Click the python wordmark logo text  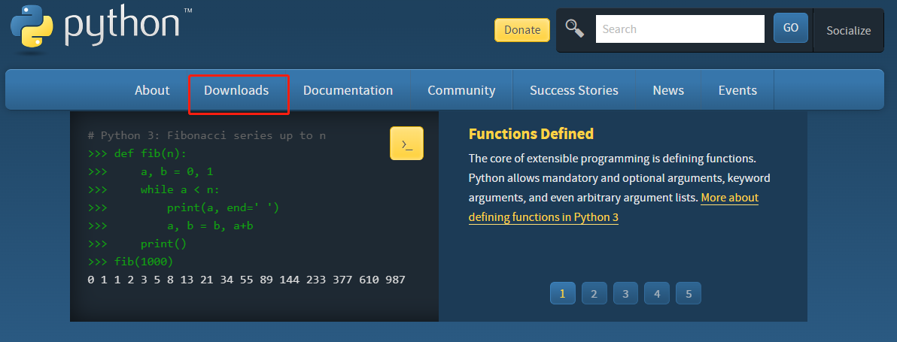click(x=124, y=24)
